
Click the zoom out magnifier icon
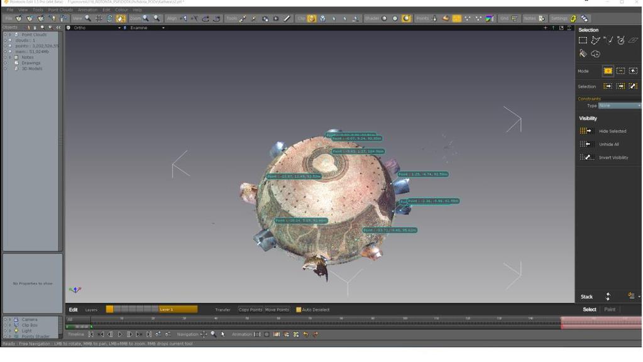157,18
